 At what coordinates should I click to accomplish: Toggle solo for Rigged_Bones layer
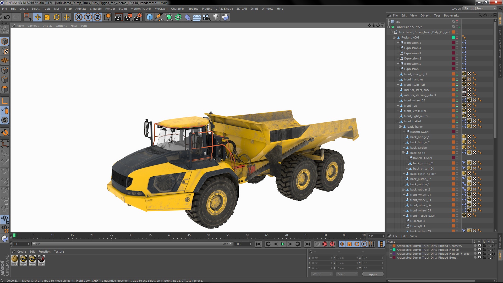pos(475,258)
